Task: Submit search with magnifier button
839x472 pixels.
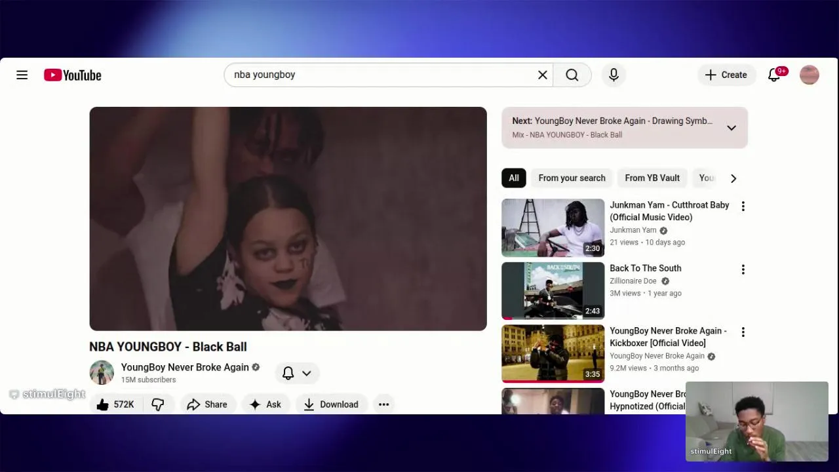Action: tap(572, 75)
